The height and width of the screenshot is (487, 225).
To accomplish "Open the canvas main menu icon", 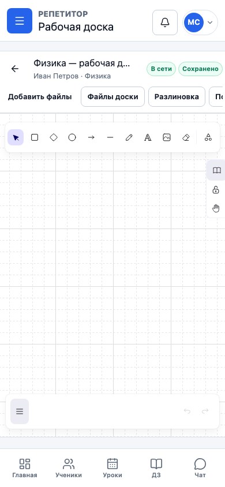I will tap(20, 411).
